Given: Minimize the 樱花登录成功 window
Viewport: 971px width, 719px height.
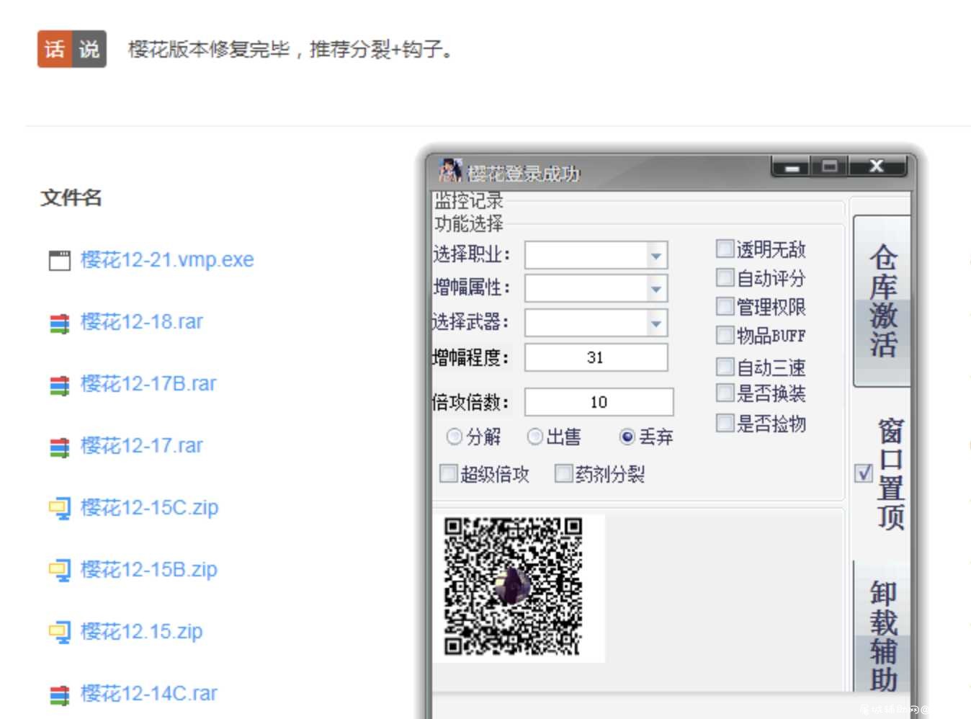Looking at the screenshot, I should 792,166.
